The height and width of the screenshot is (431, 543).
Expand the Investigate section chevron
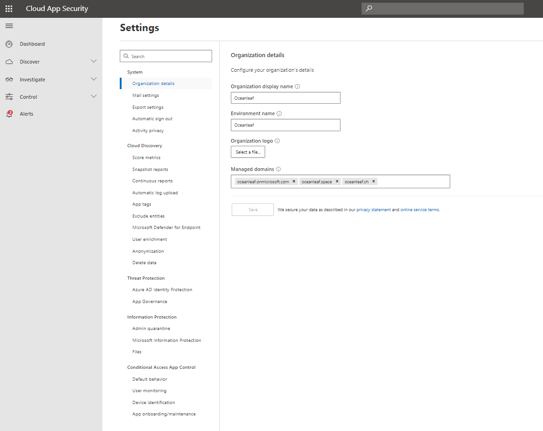[x=94, y=79]
